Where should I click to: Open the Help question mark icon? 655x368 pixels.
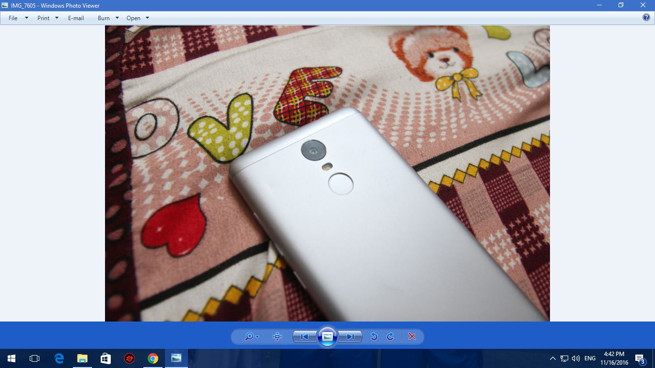646,18
